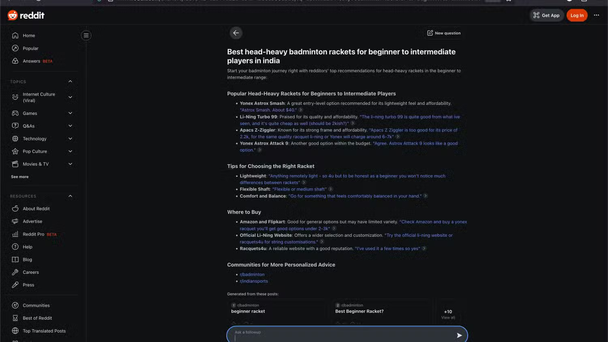The width and height of the screenshot is (608, 342).
Task: Select the Reddit logo icon
Action: [12, 15]
